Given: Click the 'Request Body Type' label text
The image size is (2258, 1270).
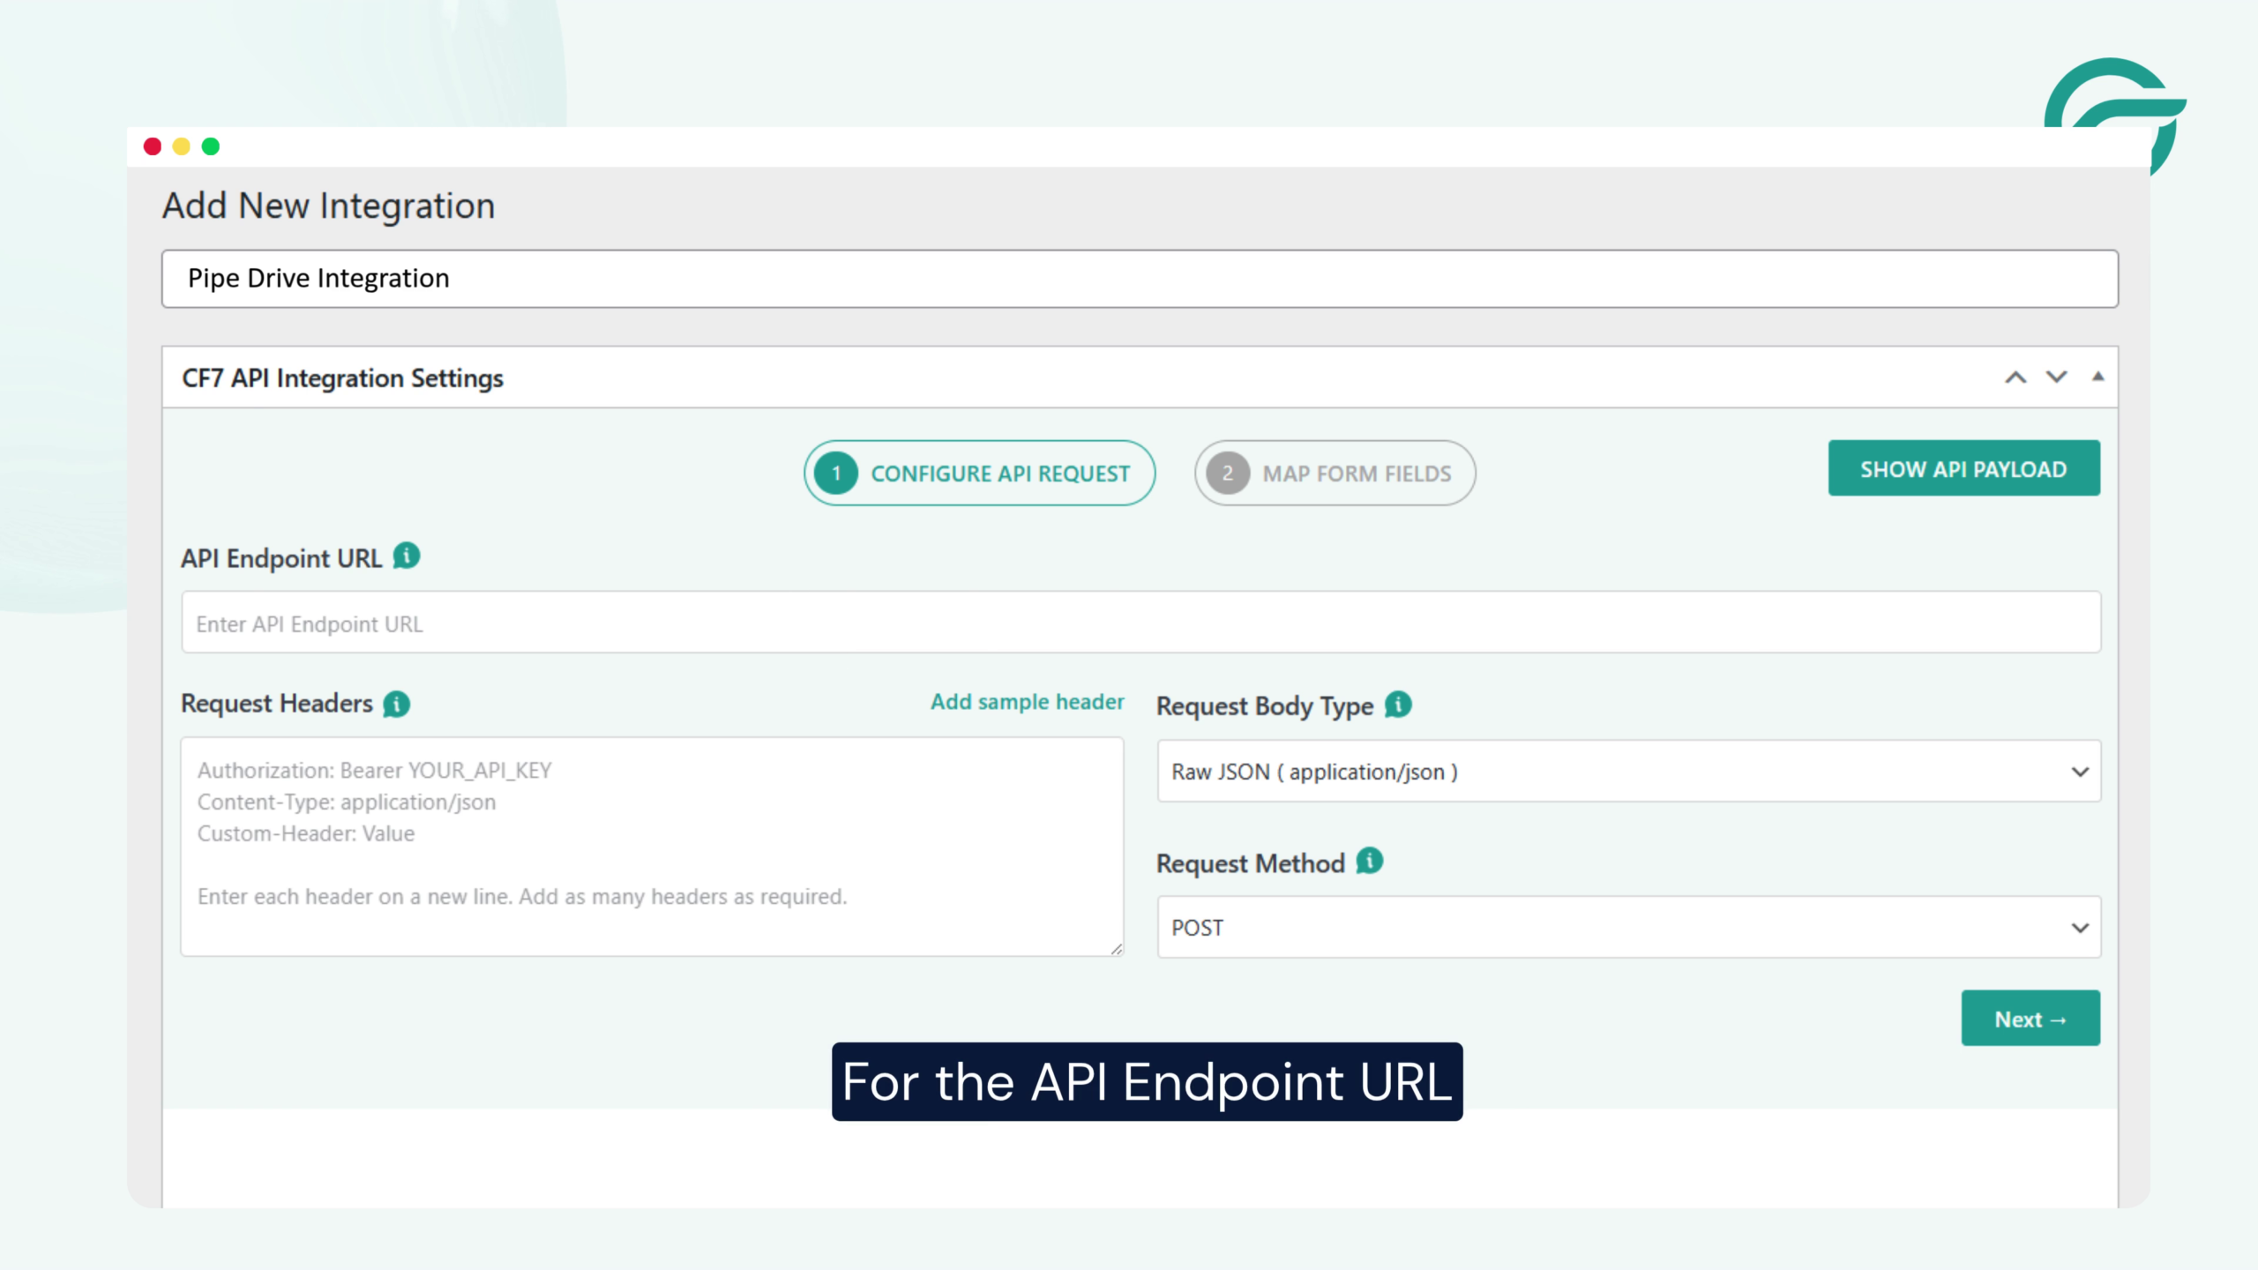Looking at the screenshot, I should [x=1265, y=706].
